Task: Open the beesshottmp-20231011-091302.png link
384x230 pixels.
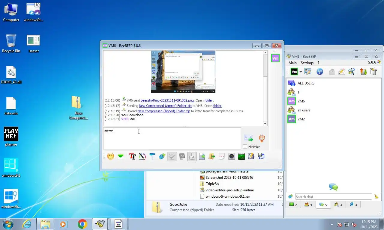Action: [167, 100]
